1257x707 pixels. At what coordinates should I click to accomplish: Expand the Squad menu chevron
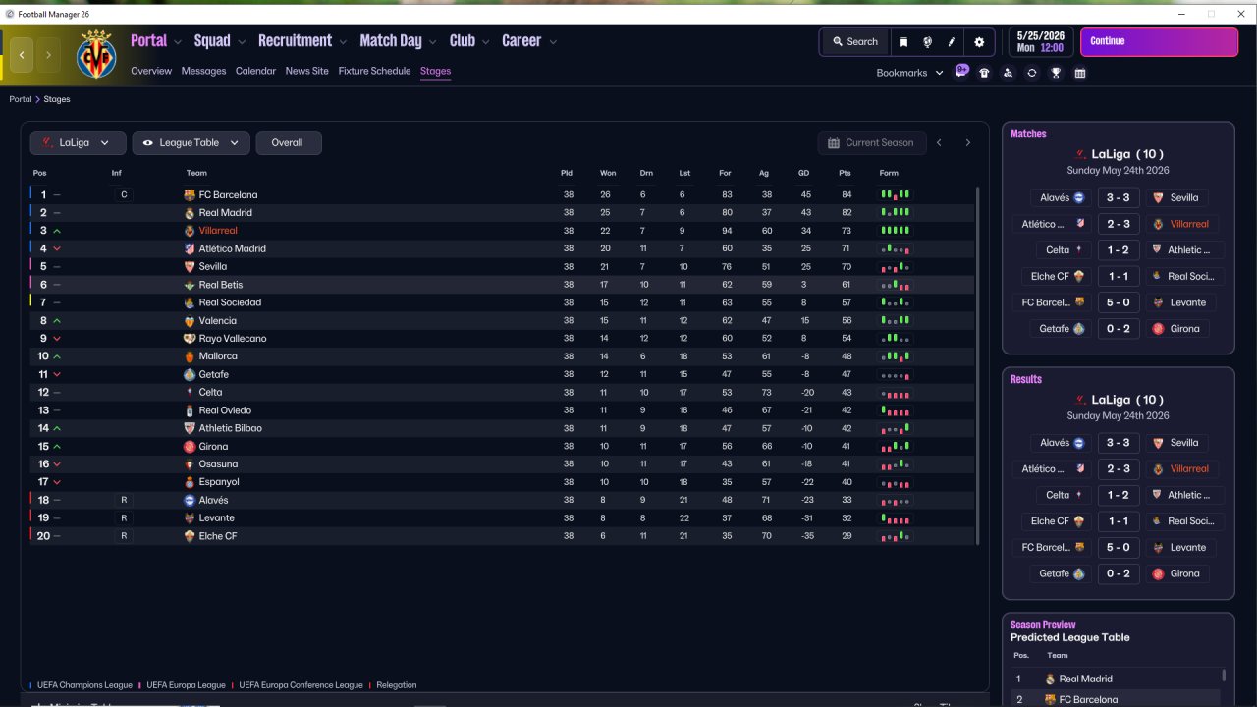243,42
